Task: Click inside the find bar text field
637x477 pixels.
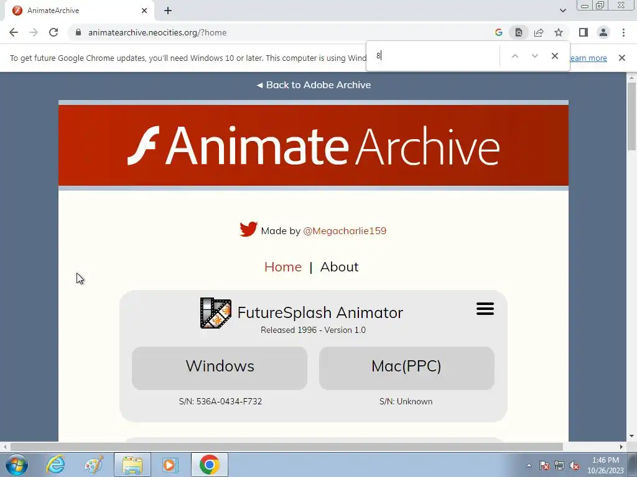Action: (x=435, y=56)
